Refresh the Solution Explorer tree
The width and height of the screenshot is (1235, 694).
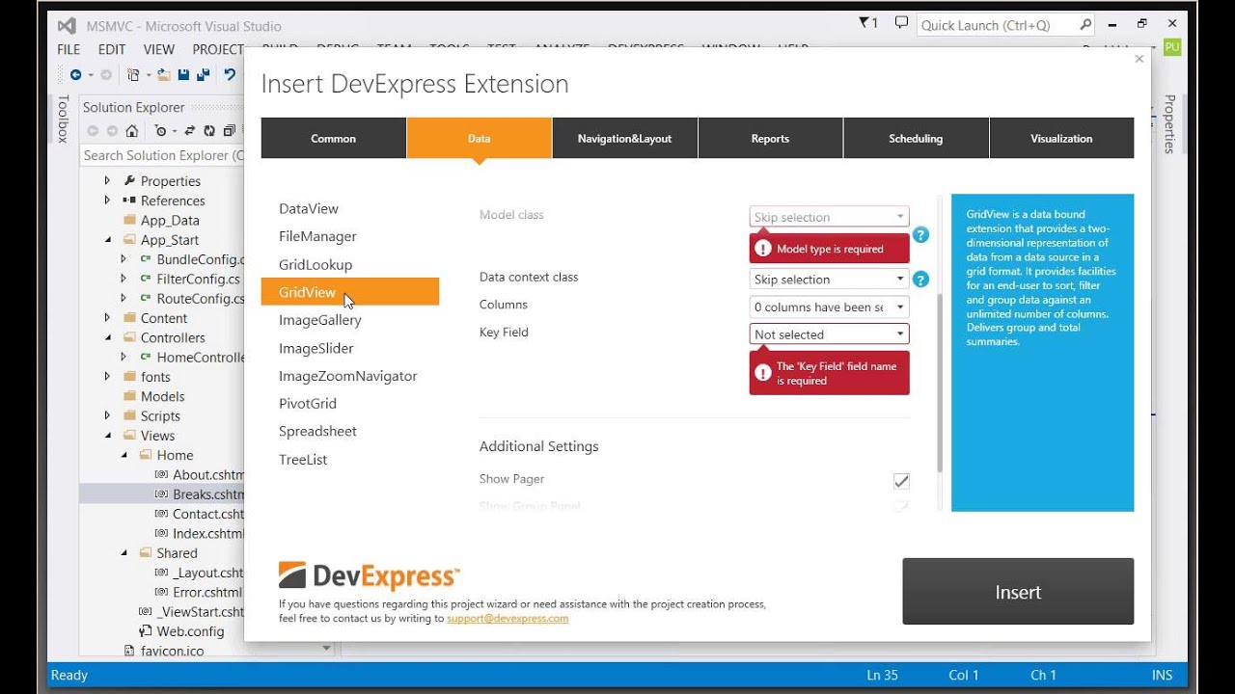(209, 131)
